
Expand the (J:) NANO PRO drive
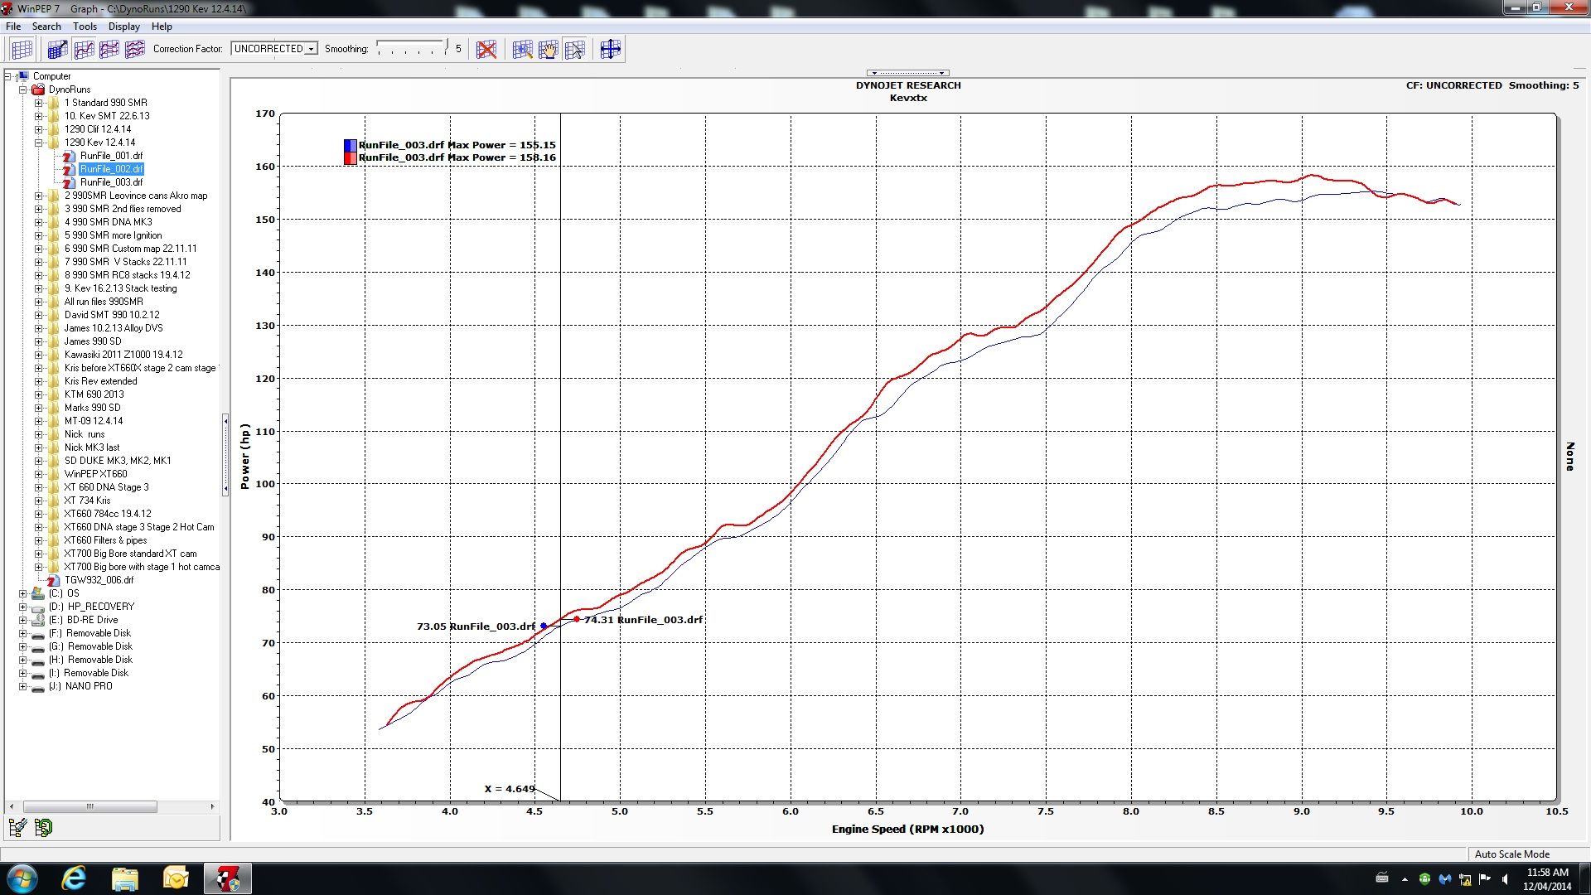pyautogui.click(x=23, y=686)
